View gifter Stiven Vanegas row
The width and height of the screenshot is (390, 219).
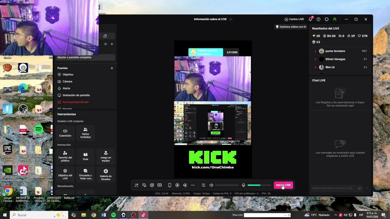341,59
